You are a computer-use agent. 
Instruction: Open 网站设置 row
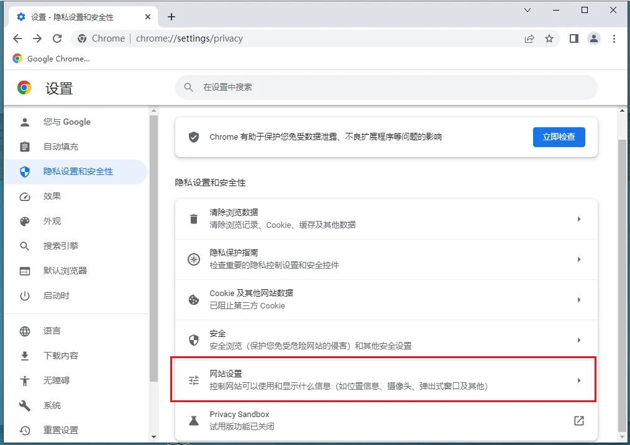[386, 380]
